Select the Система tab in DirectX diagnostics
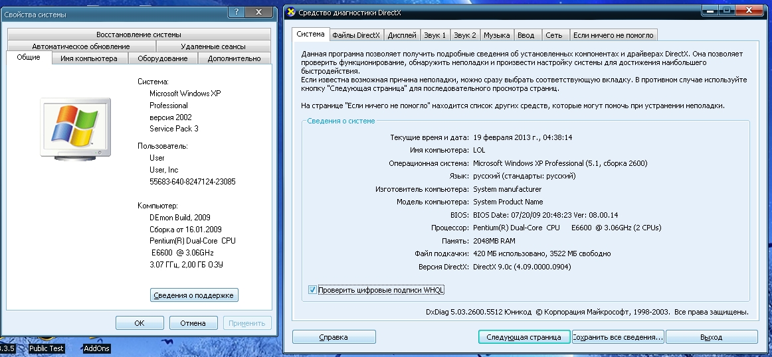 pyautogui.click(x=310, y=34)
